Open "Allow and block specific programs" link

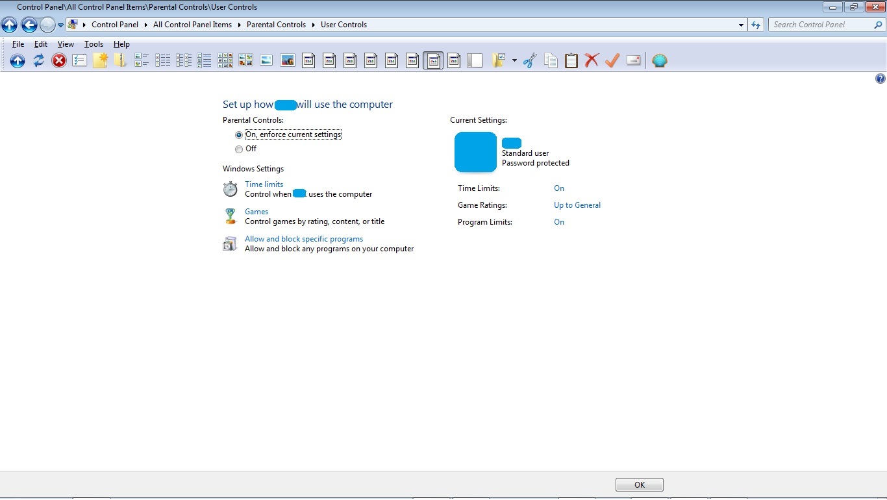(304, 239)
